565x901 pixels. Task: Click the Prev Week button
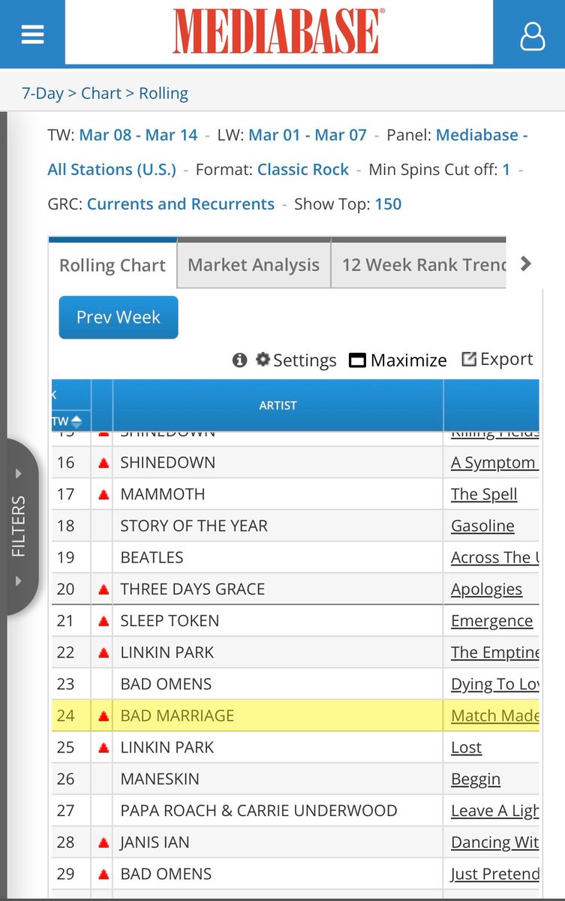[x=119, y=318]
